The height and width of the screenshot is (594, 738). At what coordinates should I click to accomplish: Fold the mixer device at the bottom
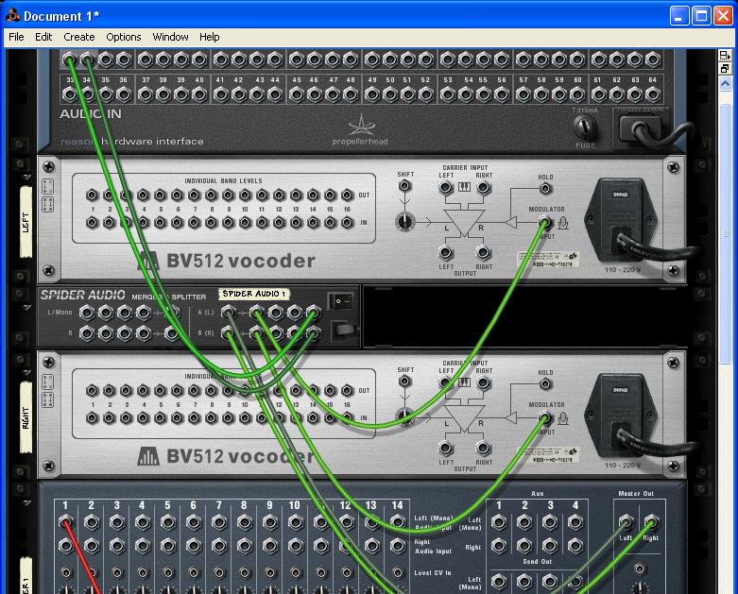(26, 502)
